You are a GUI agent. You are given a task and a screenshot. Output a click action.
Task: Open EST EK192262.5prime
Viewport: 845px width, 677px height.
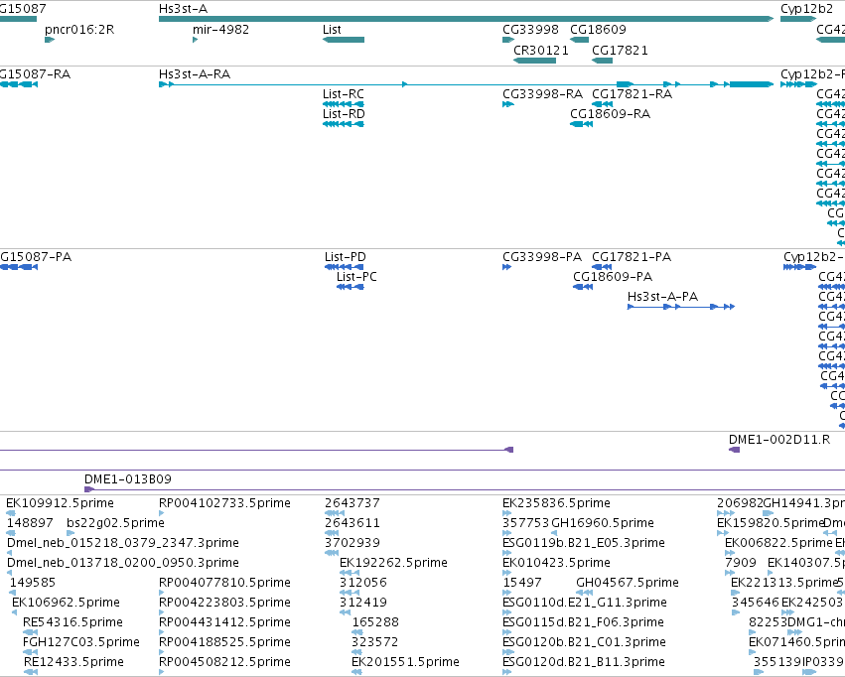pyautogui.click(x=393, y=562)
